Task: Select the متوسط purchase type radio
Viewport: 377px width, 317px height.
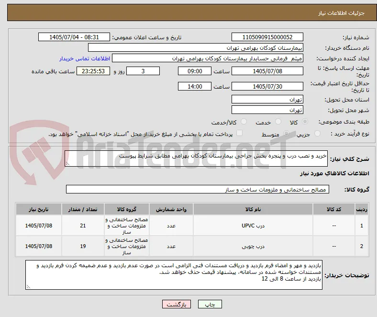Action: (286, 133)
